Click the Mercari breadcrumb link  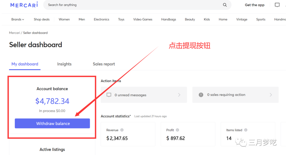(x=14, y=33)
